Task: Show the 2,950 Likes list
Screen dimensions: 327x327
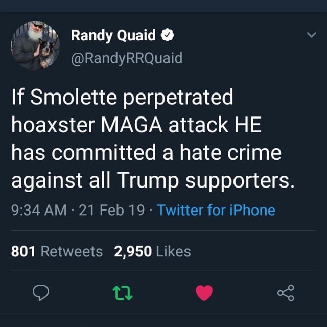Action: (153, 251)
